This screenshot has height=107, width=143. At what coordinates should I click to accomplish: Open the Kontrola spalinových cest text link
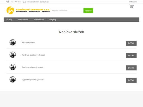pos(33,55)
